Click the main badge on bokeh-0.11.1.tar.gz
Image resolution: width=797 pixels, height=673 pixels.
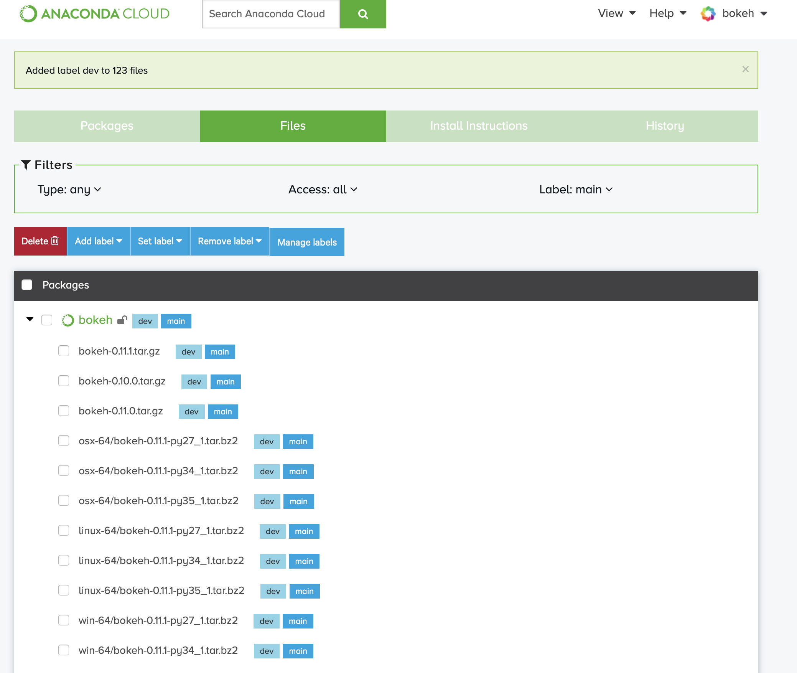[x=220, y=351]
